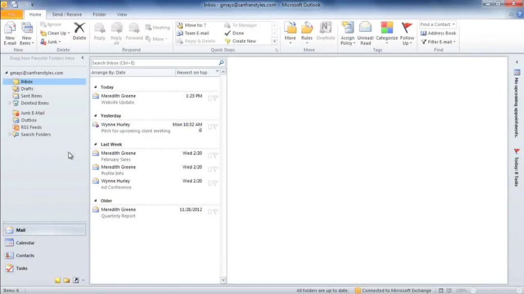524x294 pixels.
Task: Minimize the ribbon
Action: [511, 15]
